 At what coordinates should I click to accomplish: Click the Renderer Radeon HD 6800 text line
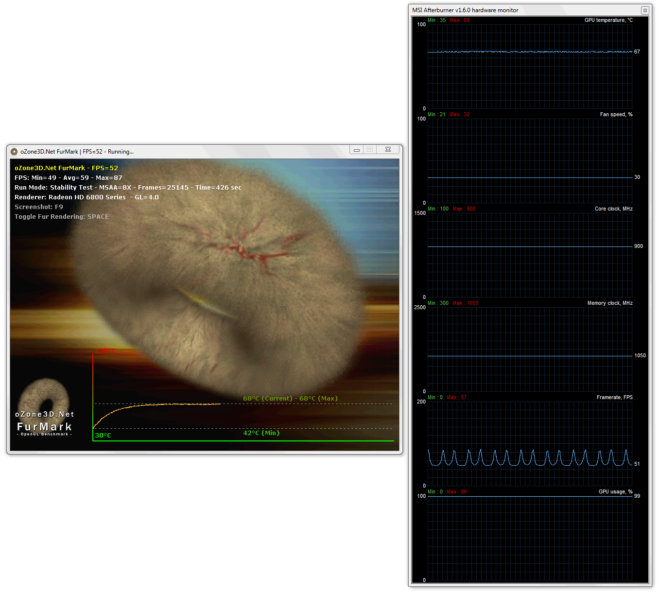coord(87,197)
